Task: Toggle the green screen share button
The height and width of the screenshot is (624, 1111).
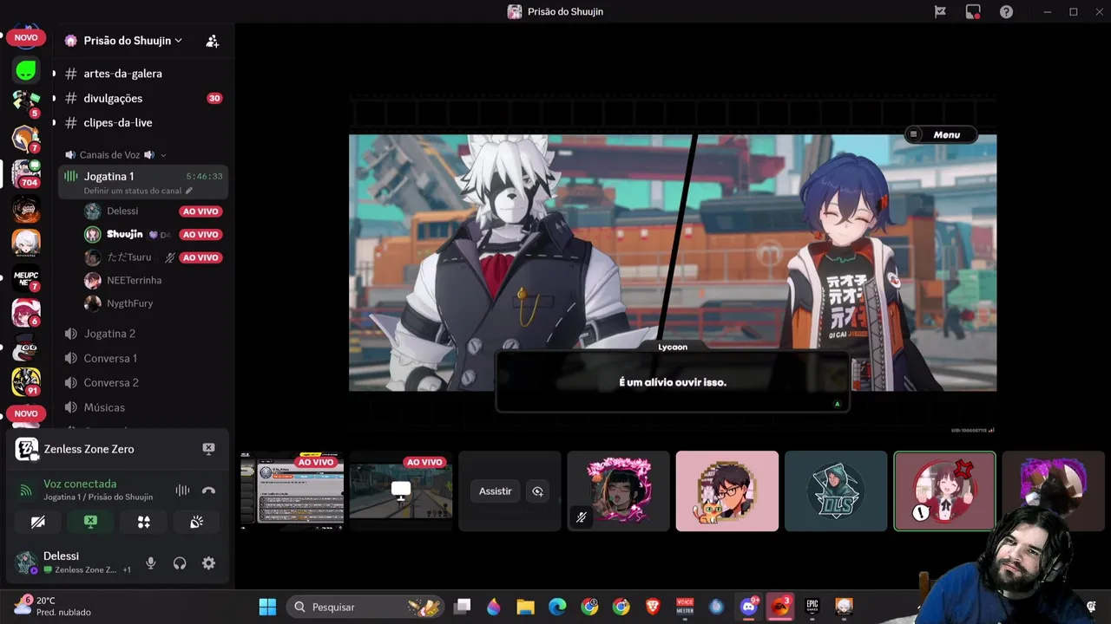Action: pyautogui.click(x=90, y=522)
